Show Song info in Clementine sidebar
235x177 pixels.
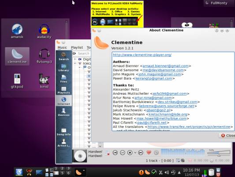(x=63, y=132)
